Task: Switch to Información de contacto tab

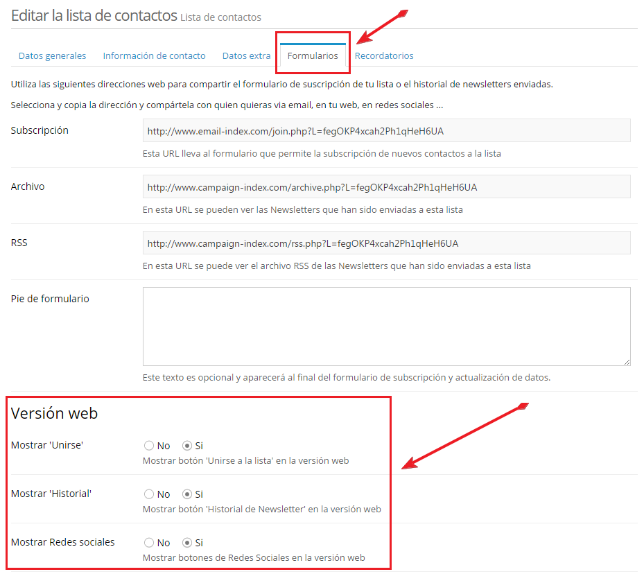Action: coord(154,56)
